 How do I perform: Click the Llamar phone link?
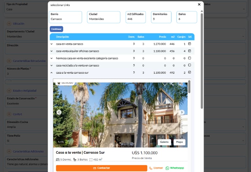(x=156, y=168)
